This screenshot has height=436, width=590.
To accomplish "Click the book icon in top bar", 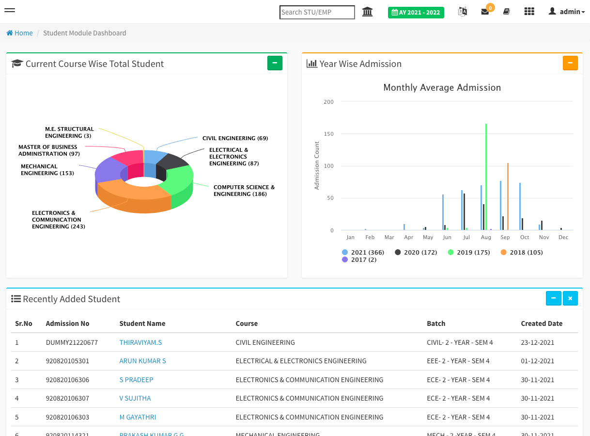I will [506, 12].
